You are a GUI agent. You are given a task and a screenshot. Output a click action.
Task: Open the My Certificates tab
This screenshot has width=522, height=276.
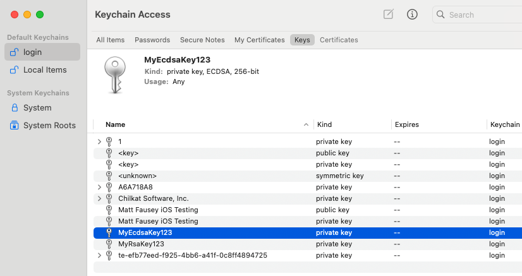point(259,40)
